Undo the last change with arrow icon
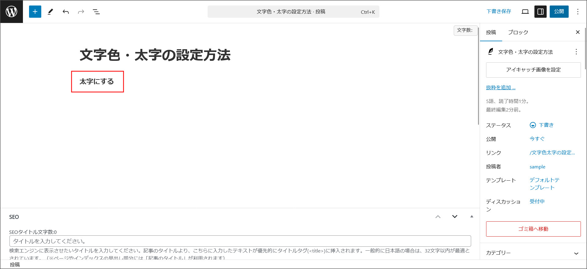This screenshot has width=587, height=269. tap(66, 12)
